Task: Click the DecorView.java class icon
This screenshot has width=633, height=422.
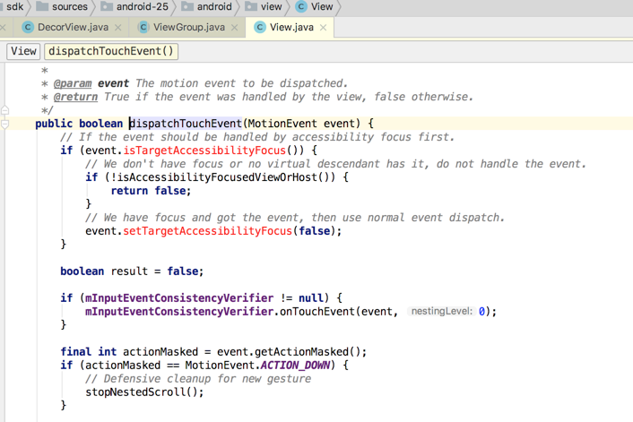Action: coord(28,27)
